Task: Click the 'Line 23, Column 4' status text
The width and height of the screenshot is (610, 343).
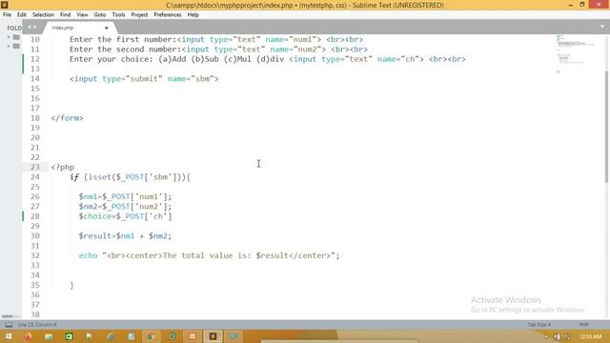Action: pos(37,325)
